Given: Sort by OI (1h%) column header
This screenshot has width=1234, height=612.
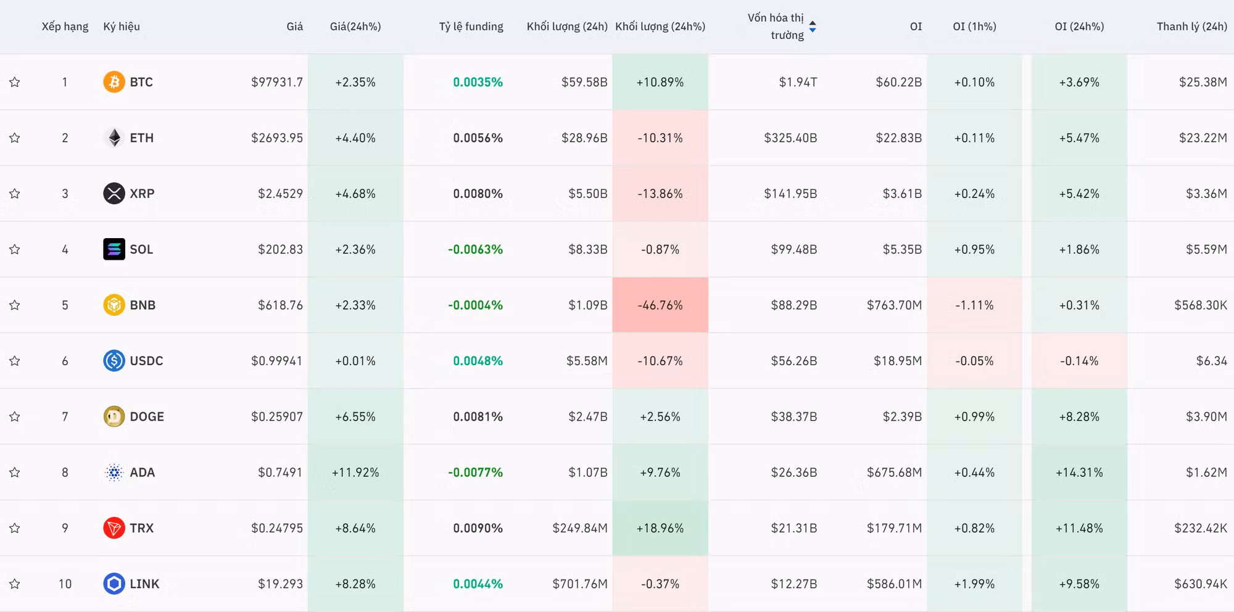Looking at the screenshot, I should (975, 27).
